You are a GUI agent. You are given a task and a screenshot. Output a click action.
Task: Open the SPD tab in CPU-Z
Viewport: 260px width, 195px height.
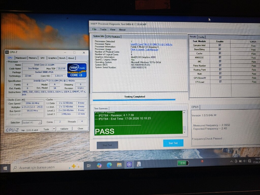(42, 58)
